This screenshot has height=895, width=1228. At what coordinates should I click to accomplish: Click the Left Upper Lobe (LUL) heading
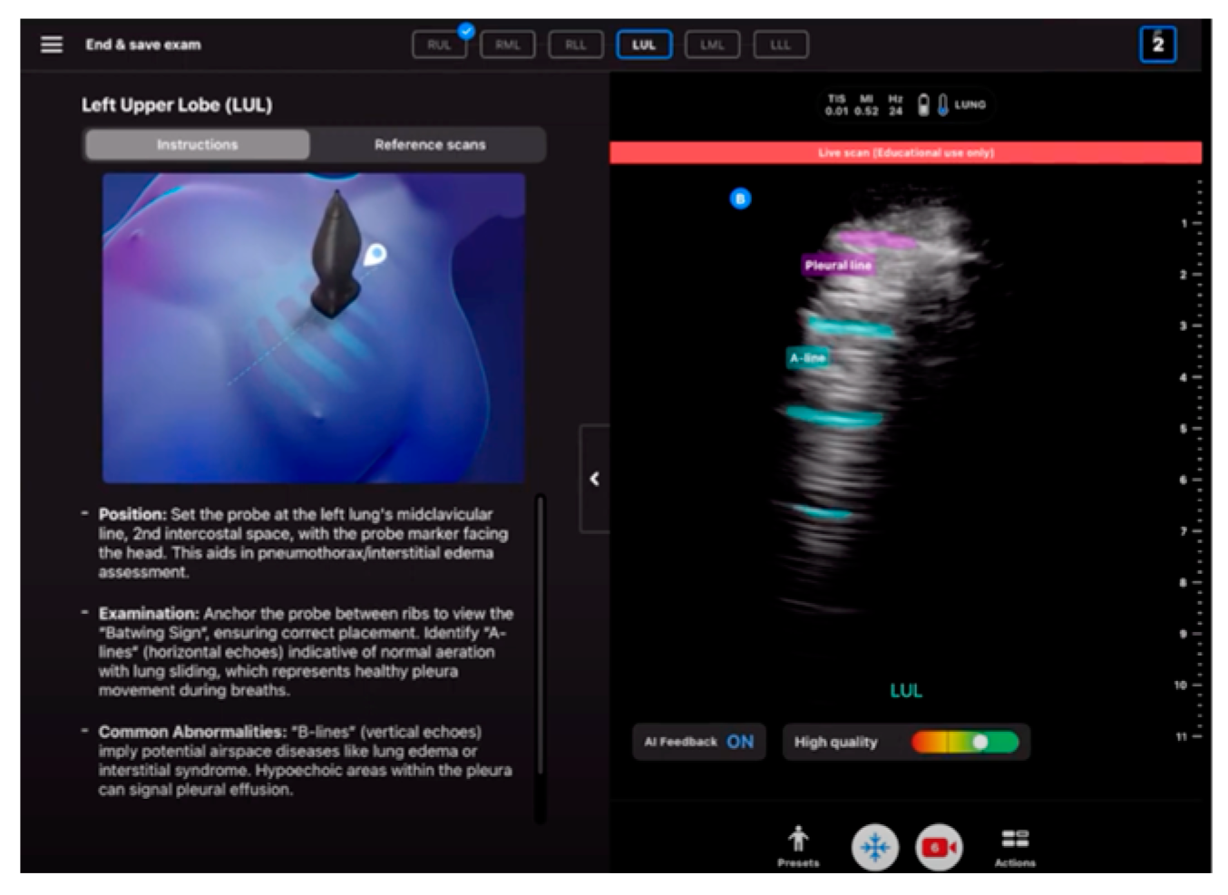coord(177,104)
